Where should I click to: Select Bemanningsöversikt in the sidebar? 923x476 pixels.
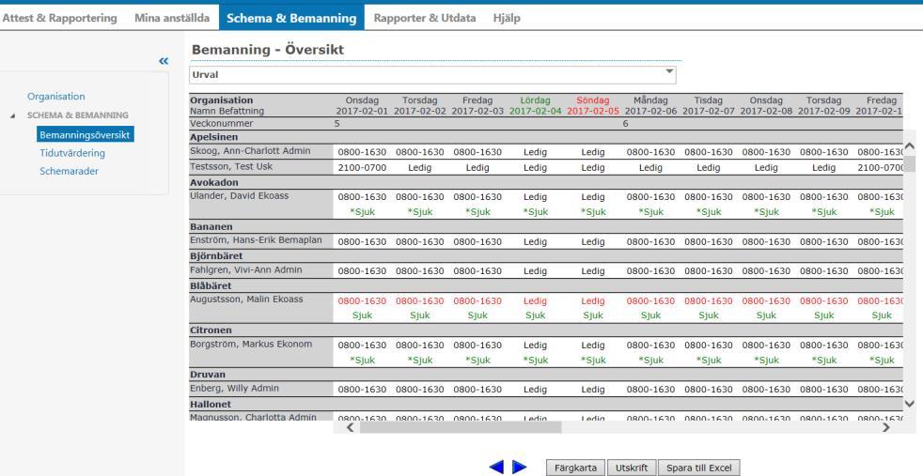pyautogui.click(x=86, y=134)
